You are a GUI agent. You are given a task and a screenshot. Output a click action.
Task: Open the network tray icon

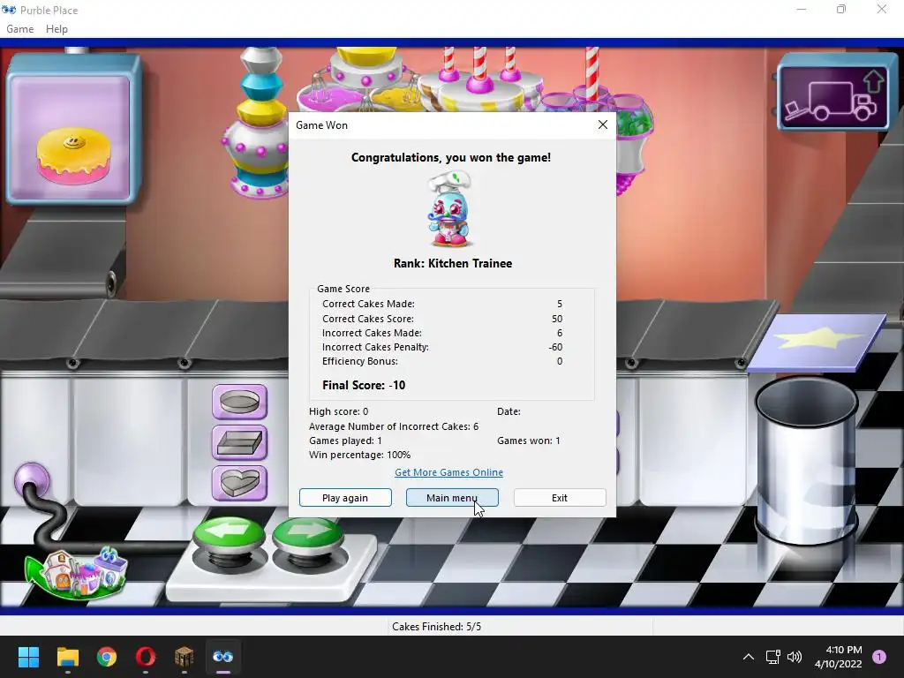772,657
